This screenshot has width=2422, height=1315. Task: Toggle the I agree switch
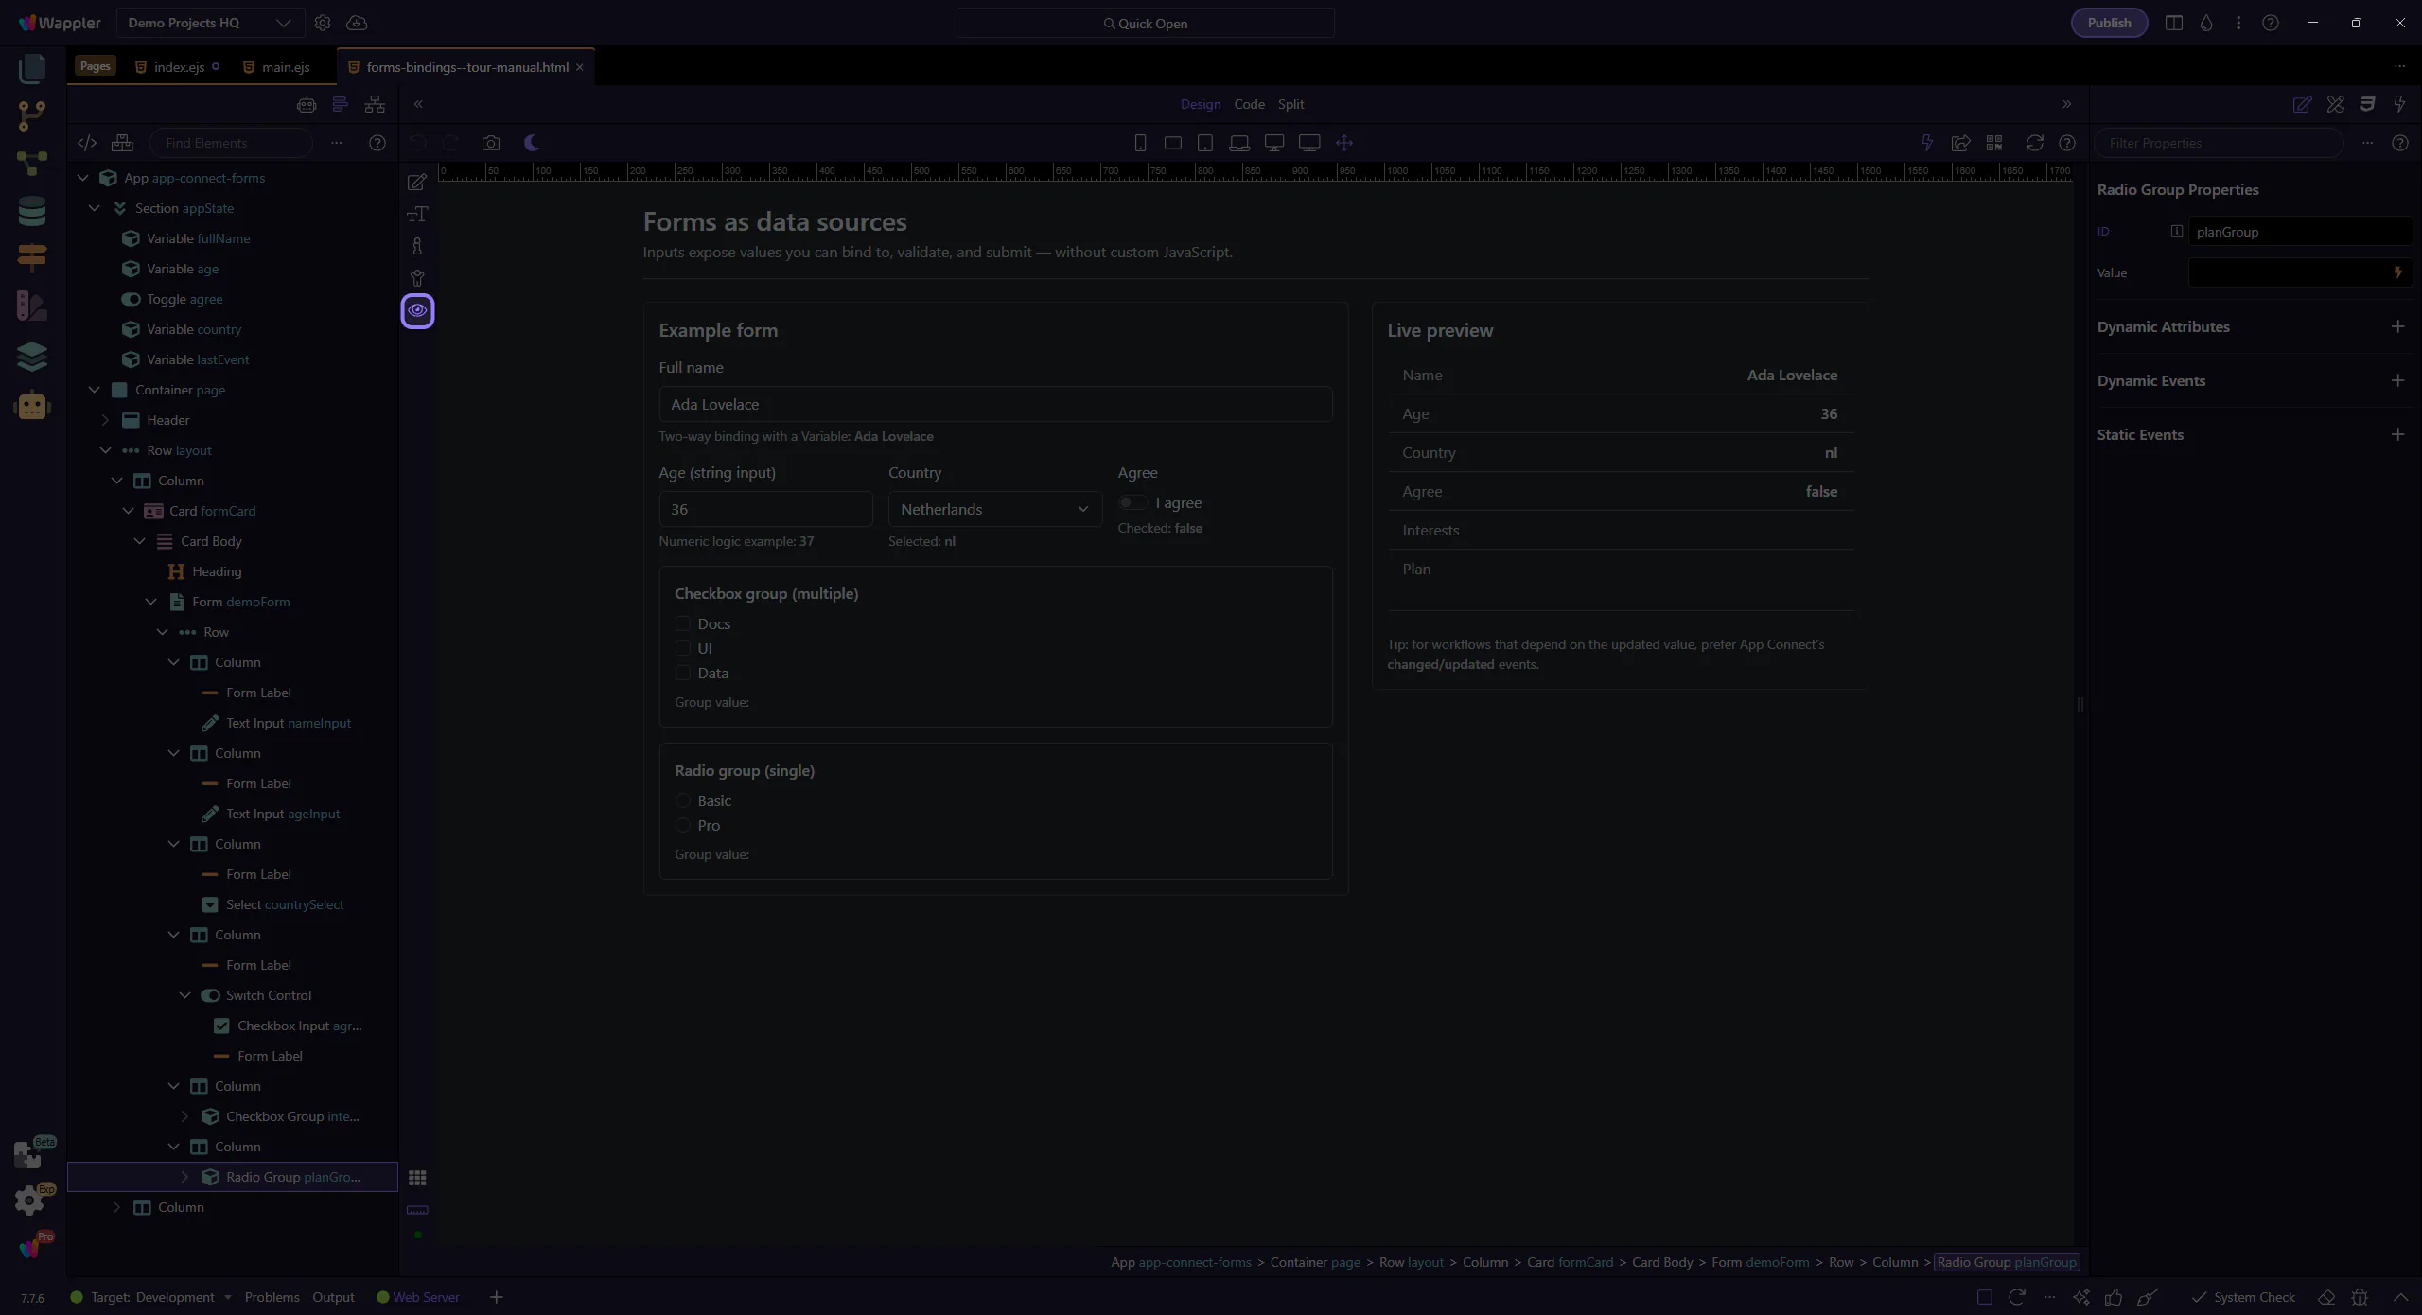point(1132,502)
